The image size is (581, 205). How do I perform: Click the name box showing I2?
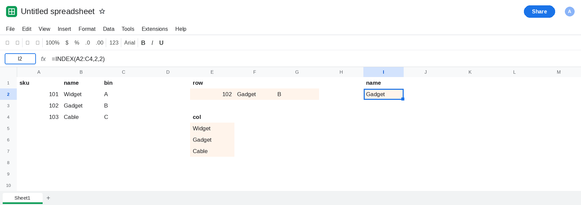pyautogui.click(x=20, y=59)
